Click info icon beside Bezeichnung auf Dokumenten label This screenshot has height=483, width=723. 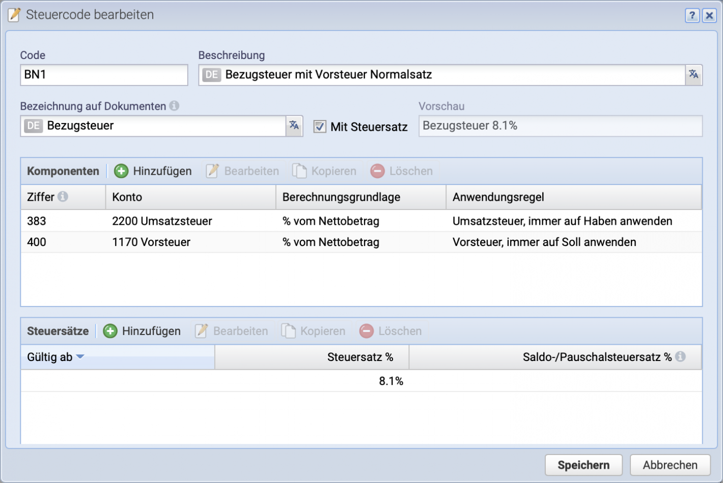coord(174,106)
